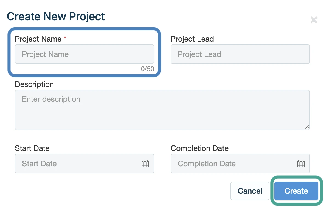Click the Description label above the text area
This screenshot has height=207, width=324.
point(34,84)
